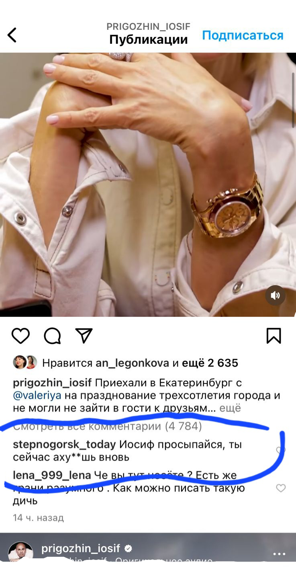The image size is (296, 574).
Task: Tap the video showing the hand with the gold watch
Action: tap(148, 185)
